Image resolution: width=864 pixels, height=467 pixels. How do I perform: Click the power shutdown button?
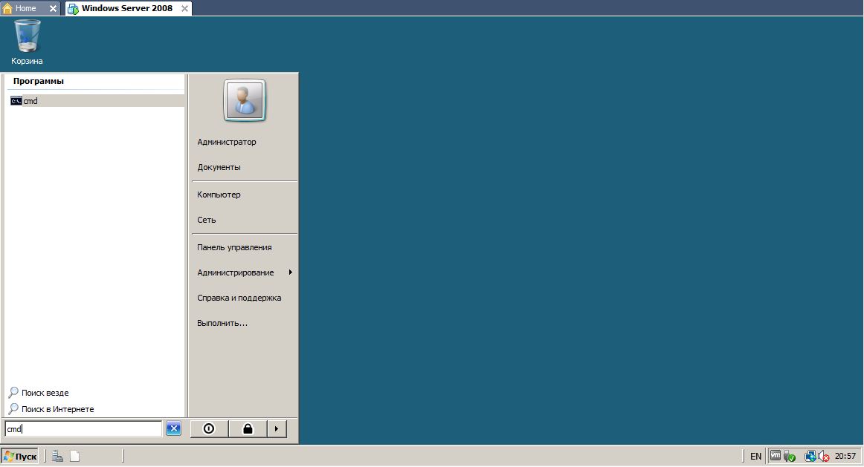[x=209, y=428]
